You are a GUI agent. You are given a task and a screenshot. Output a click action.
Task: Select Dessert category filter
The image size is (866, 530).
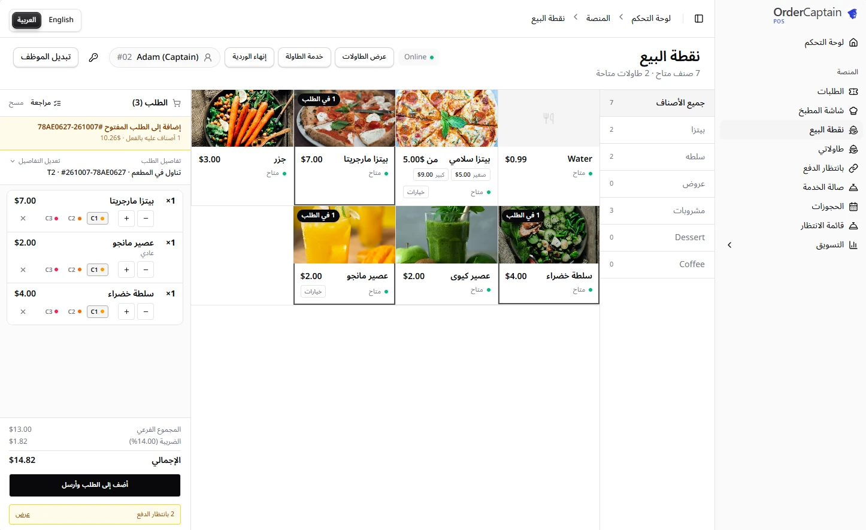(x=658, y=238)
